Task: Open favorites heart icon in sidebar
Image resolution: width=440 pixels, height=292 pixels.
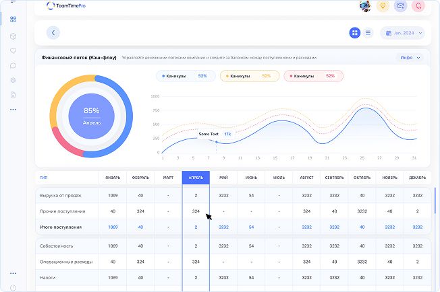Action: pyautogui.click(x=13, y=50)
